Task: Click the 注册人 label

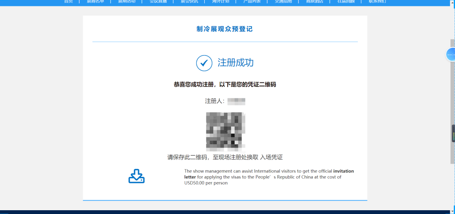Action: pos(215,101)
